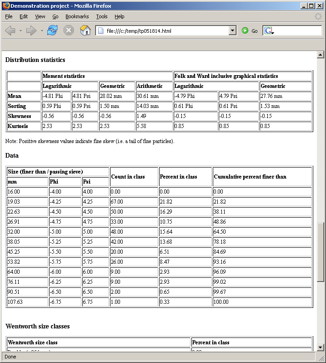This screenshot has width=326, height=363.
Task: Click the Stop loading icon
Action: (69, 31)
